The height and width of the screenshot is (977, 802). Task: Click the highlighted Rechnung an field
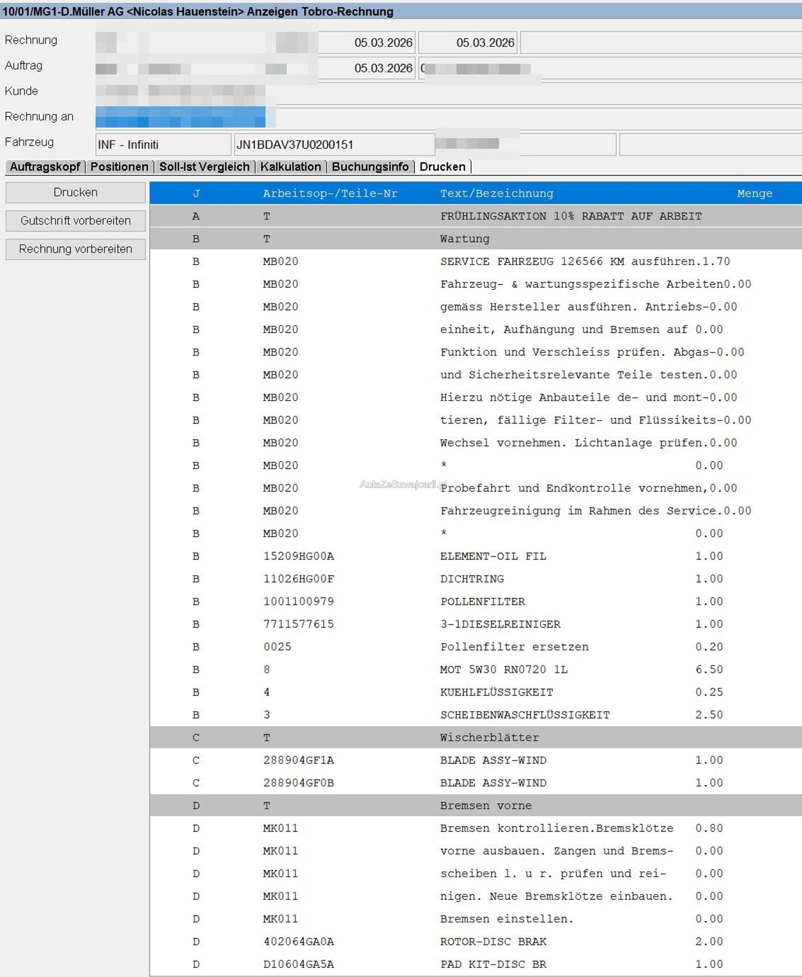pos(180,117)
